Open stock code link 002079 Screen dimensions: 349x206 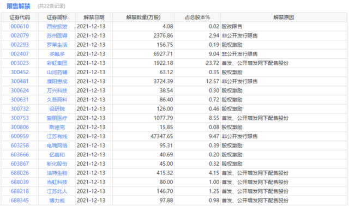point(20,35)
